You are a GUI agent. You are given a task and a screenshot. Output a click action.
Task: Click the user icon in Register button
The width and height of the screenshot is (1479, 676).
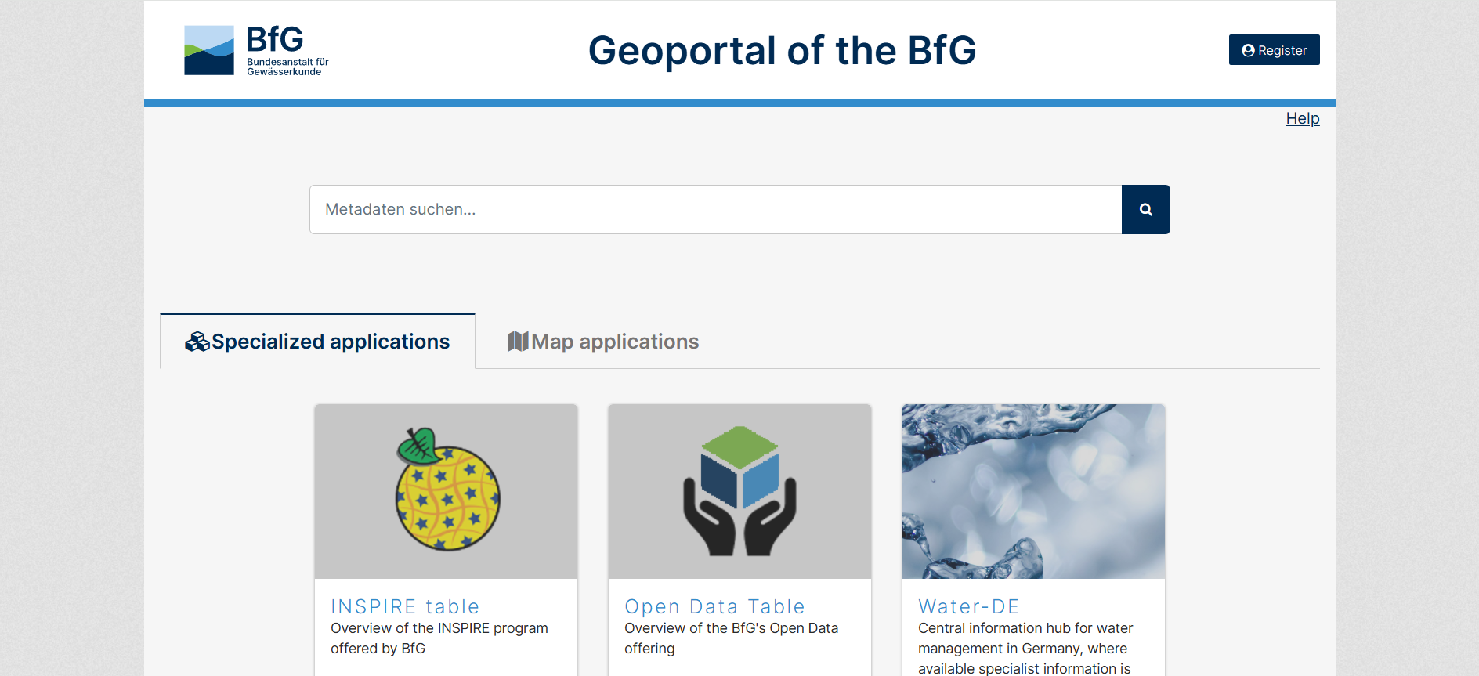pos(1248,50)
